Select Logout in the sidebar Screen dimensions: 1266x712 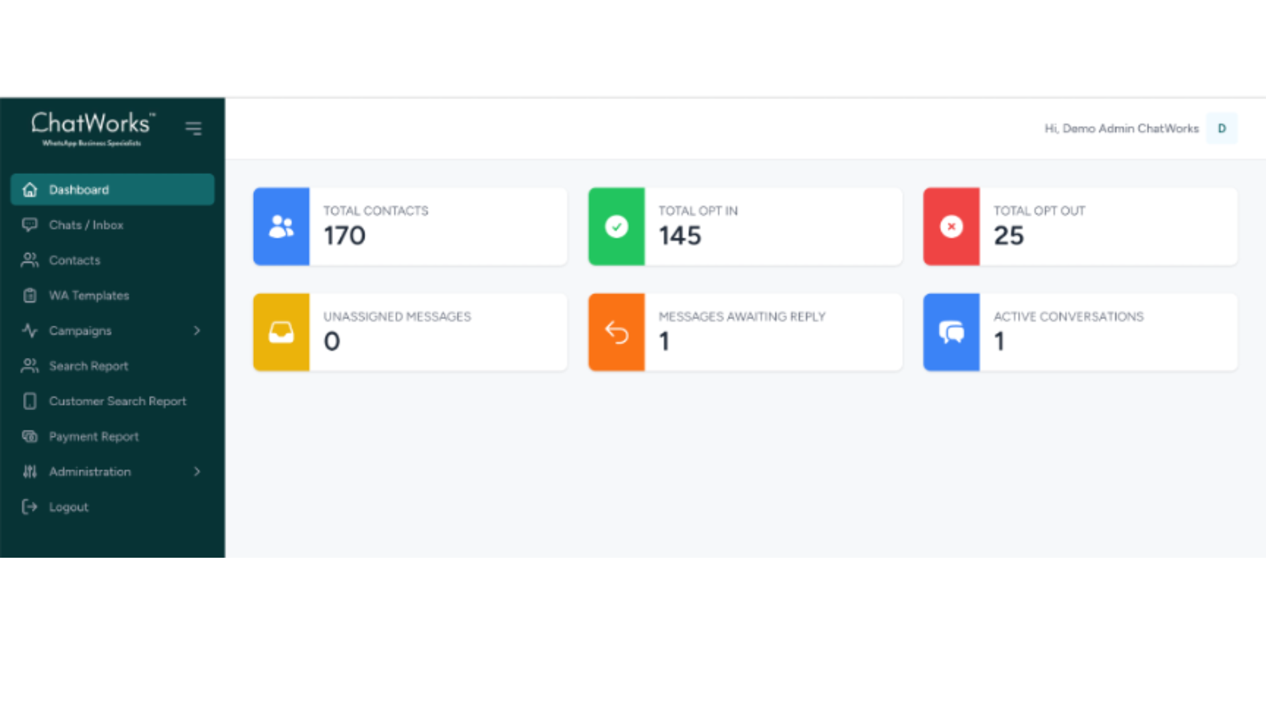112,506
